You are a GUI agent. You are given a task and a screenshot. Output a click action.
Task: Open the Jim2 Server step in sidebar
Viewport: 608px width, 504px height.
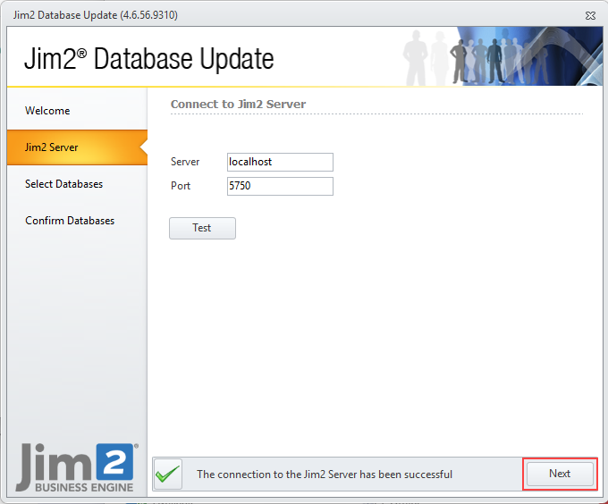pos(77,147)
